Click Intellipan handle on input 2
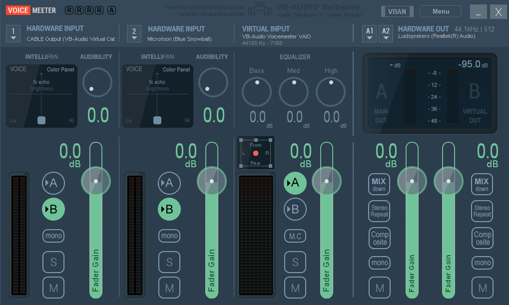The height and width of the screenshot is (305, 509). pyautogui.click(x=157, y=120)
